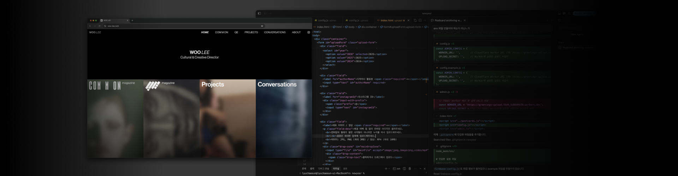Open the COM M ON magazine card
678x176 pixels.
(115, 118)
